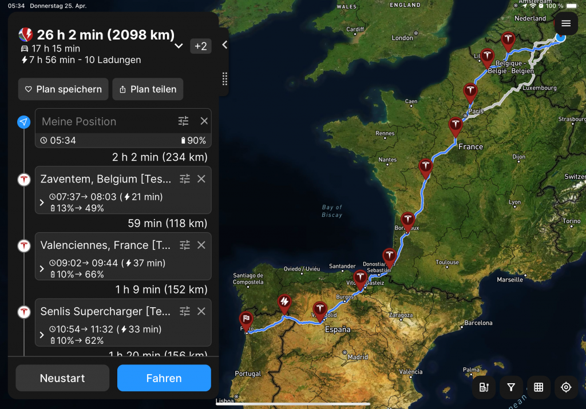Click the Valenciennes, France stop name
The height and width of the screenshot is (409, 586).
tap(105, 245)
